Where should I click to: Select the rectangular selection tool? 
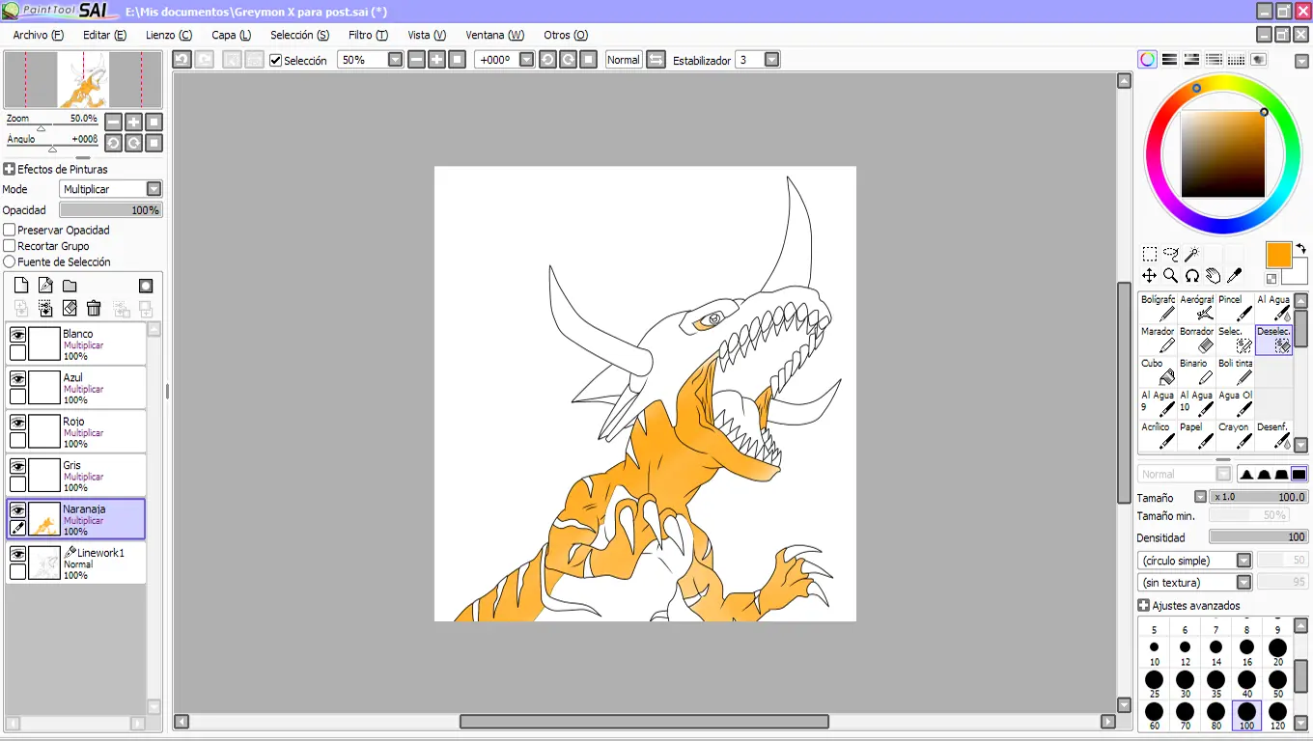pos(1149,255)
